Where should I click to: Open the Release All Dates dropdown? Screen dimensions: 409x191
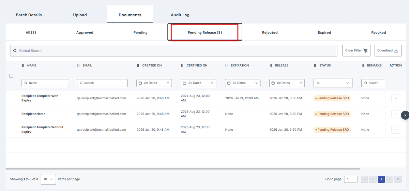pos(287,83)
